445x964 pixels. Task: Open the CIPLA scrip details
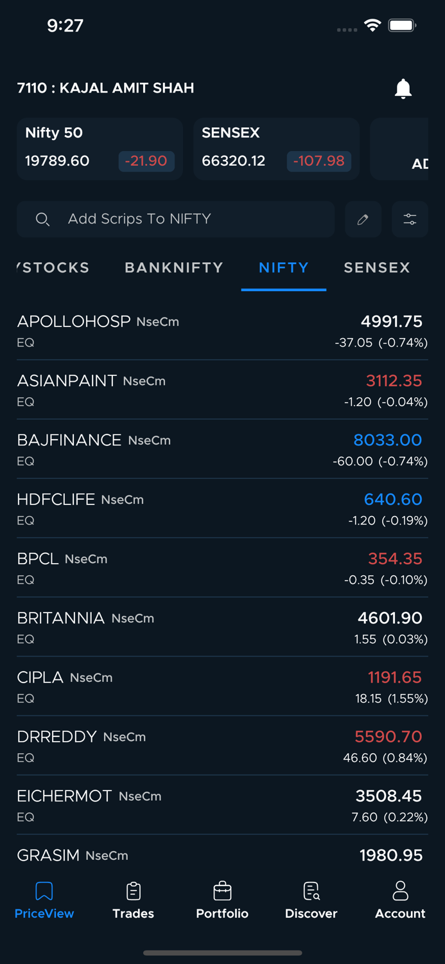pos(222,686)
